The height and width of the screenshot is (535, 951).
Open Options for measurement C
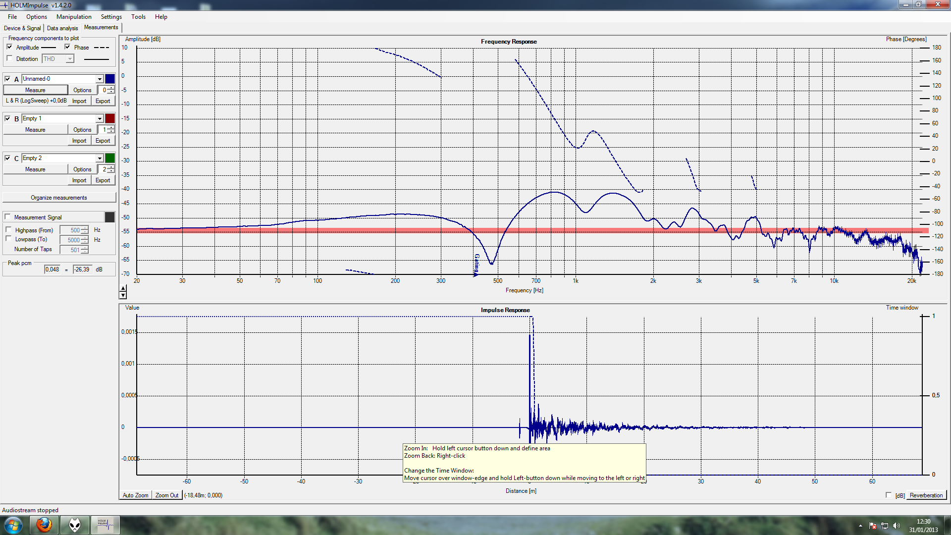(x=82, y=169)
